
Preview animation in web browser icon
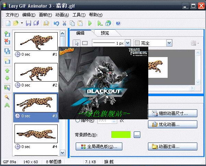(108, 23)
